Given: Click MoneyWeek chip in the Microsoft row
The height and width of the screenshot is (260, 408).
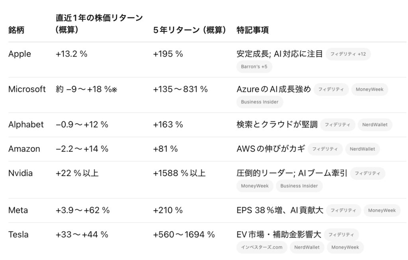Looking at the screenshot, I should tap(369, 90).
